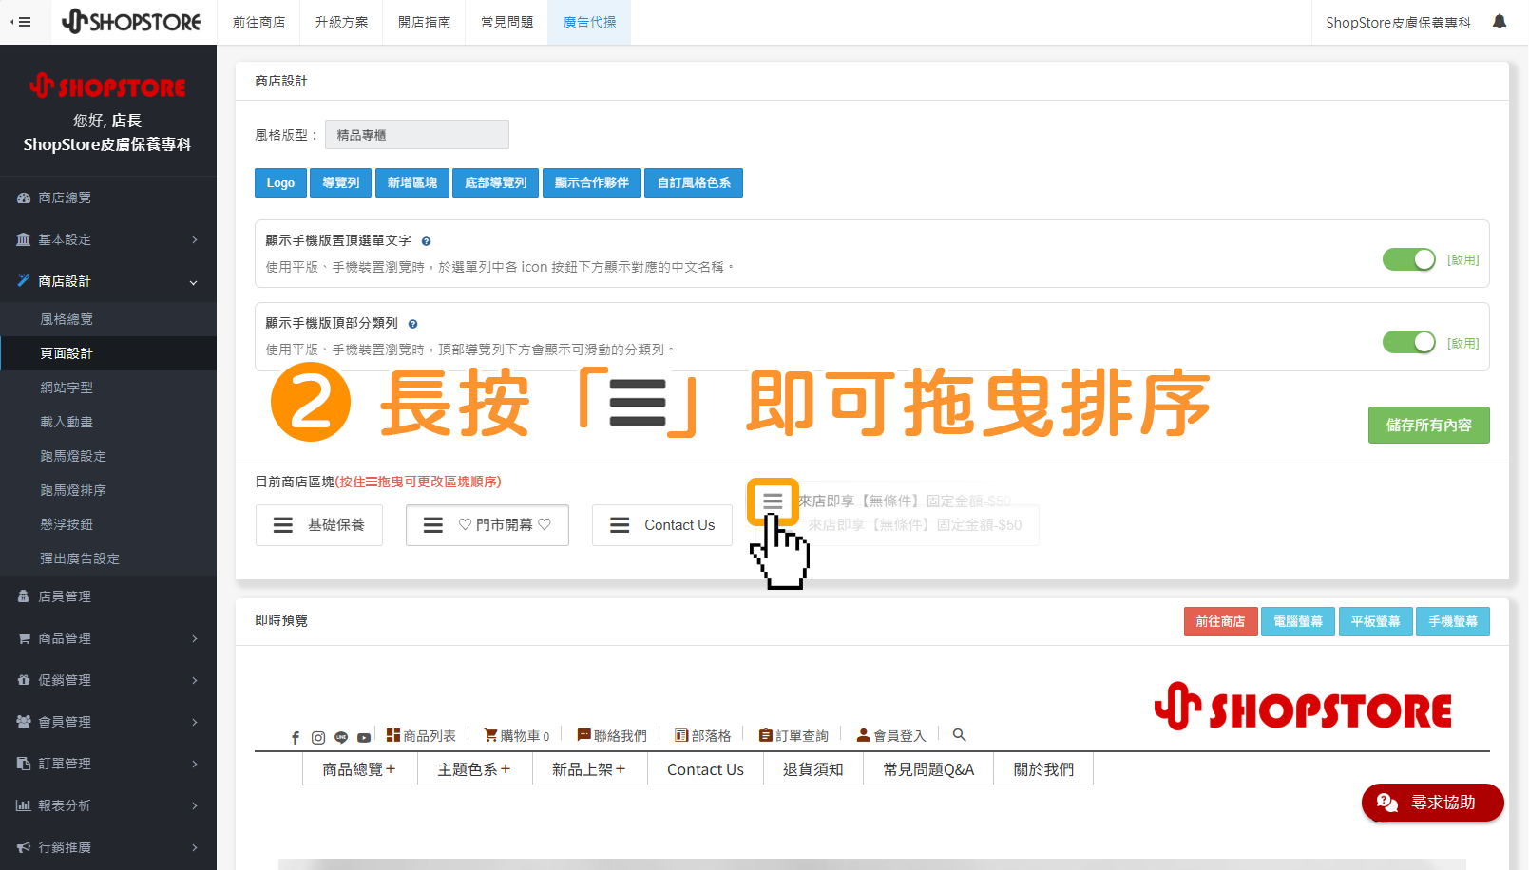1529x870 pixels.
Task: Click 會員登入 person icon in preview
Action: pyautogui.click(x=864, y=735)
